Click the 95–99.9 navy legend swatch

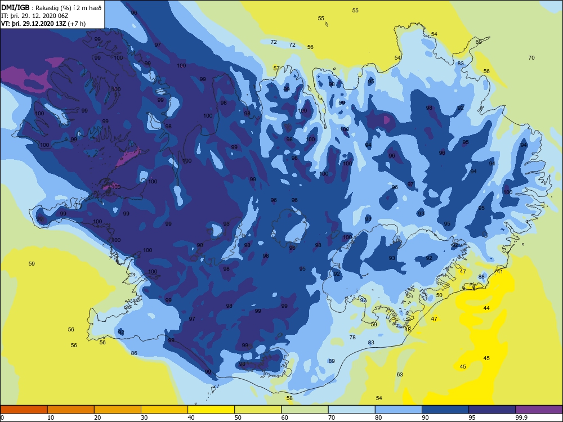click(492, 410)
